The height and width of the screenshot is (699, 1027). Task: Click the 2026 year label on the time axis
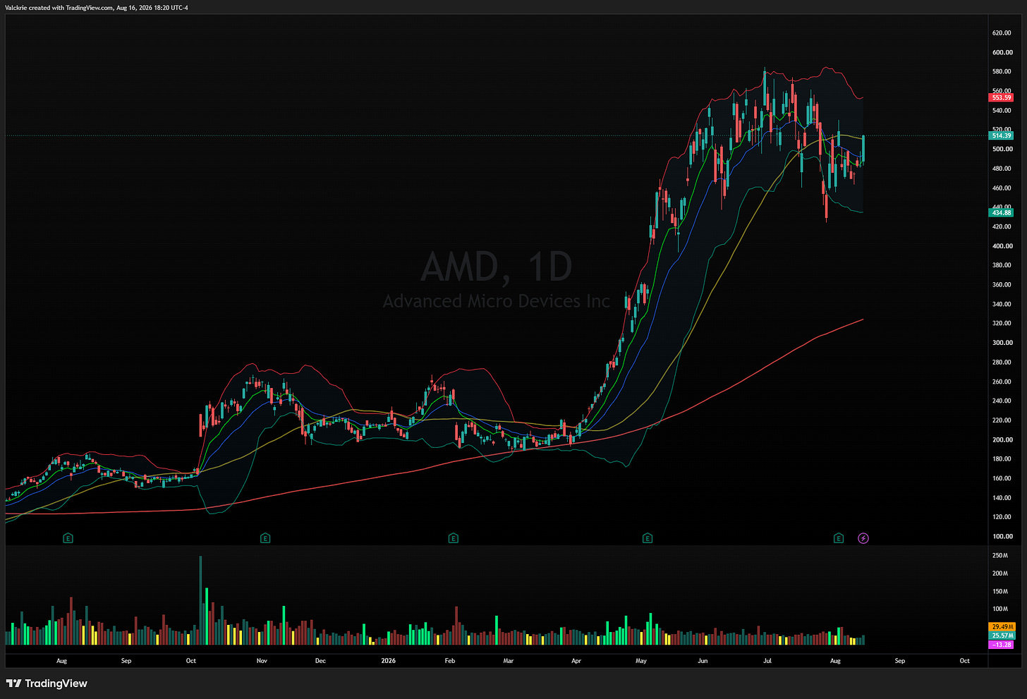coord(388,661)
